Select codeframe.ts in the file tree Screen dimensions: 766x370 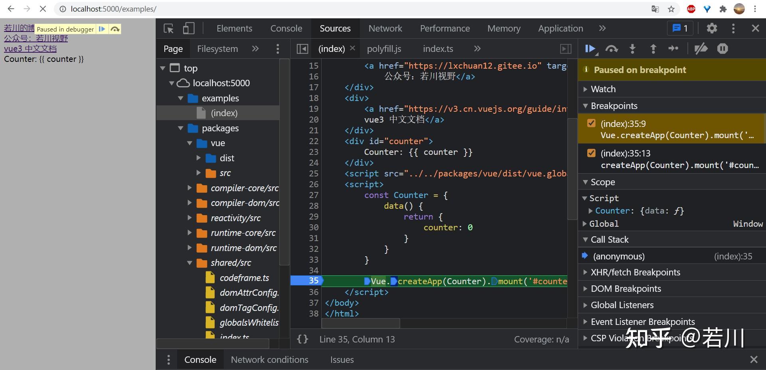pos(244,278)
